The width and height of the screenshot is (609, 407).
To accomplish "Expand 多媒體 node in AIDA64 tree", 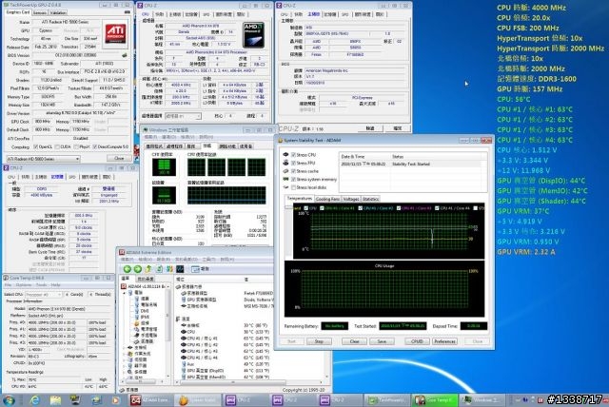I will coord(125,372).
